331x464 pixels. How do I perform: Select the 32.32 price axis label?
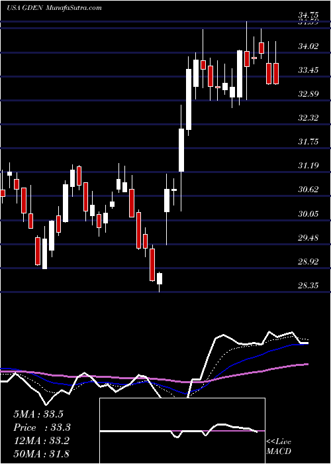coord(308,118)
